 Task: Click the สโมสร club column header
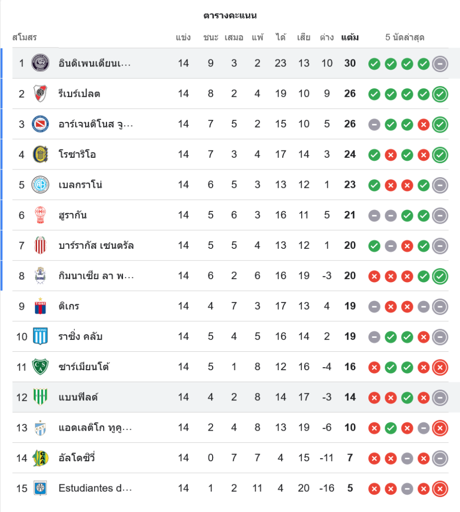pos(25,37)
